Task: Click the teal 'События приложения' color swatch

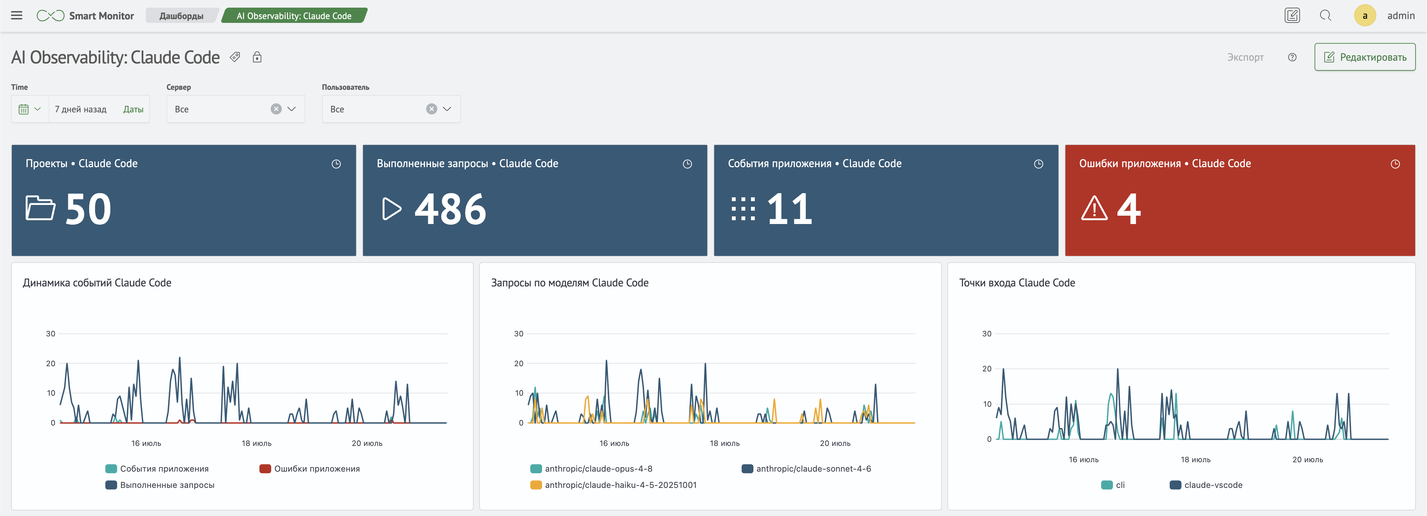Action: click(111, 469)
